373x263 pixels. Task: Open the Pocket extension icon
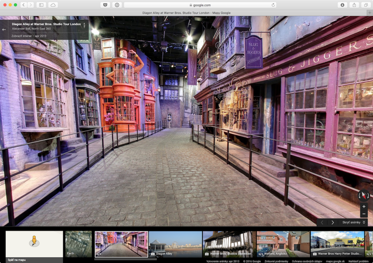coord(105,5)
